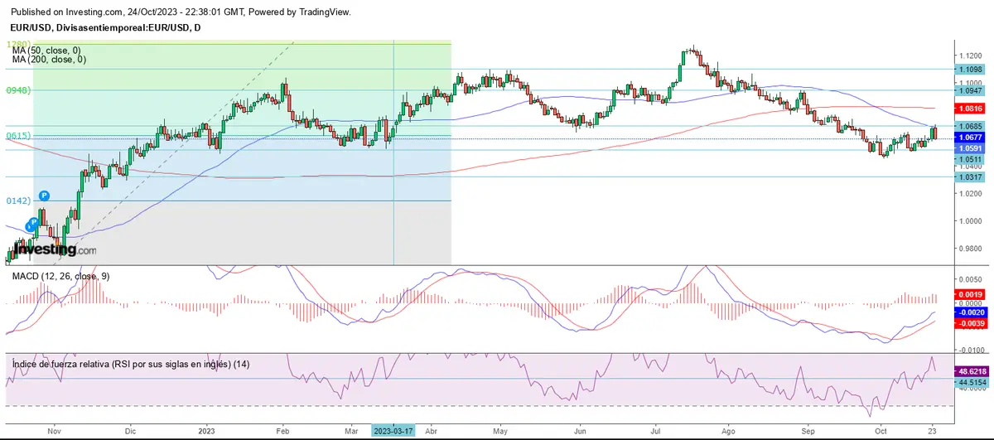Click the EUR/USD symbol title
994x440 pixels.
[x=102, y=28]
